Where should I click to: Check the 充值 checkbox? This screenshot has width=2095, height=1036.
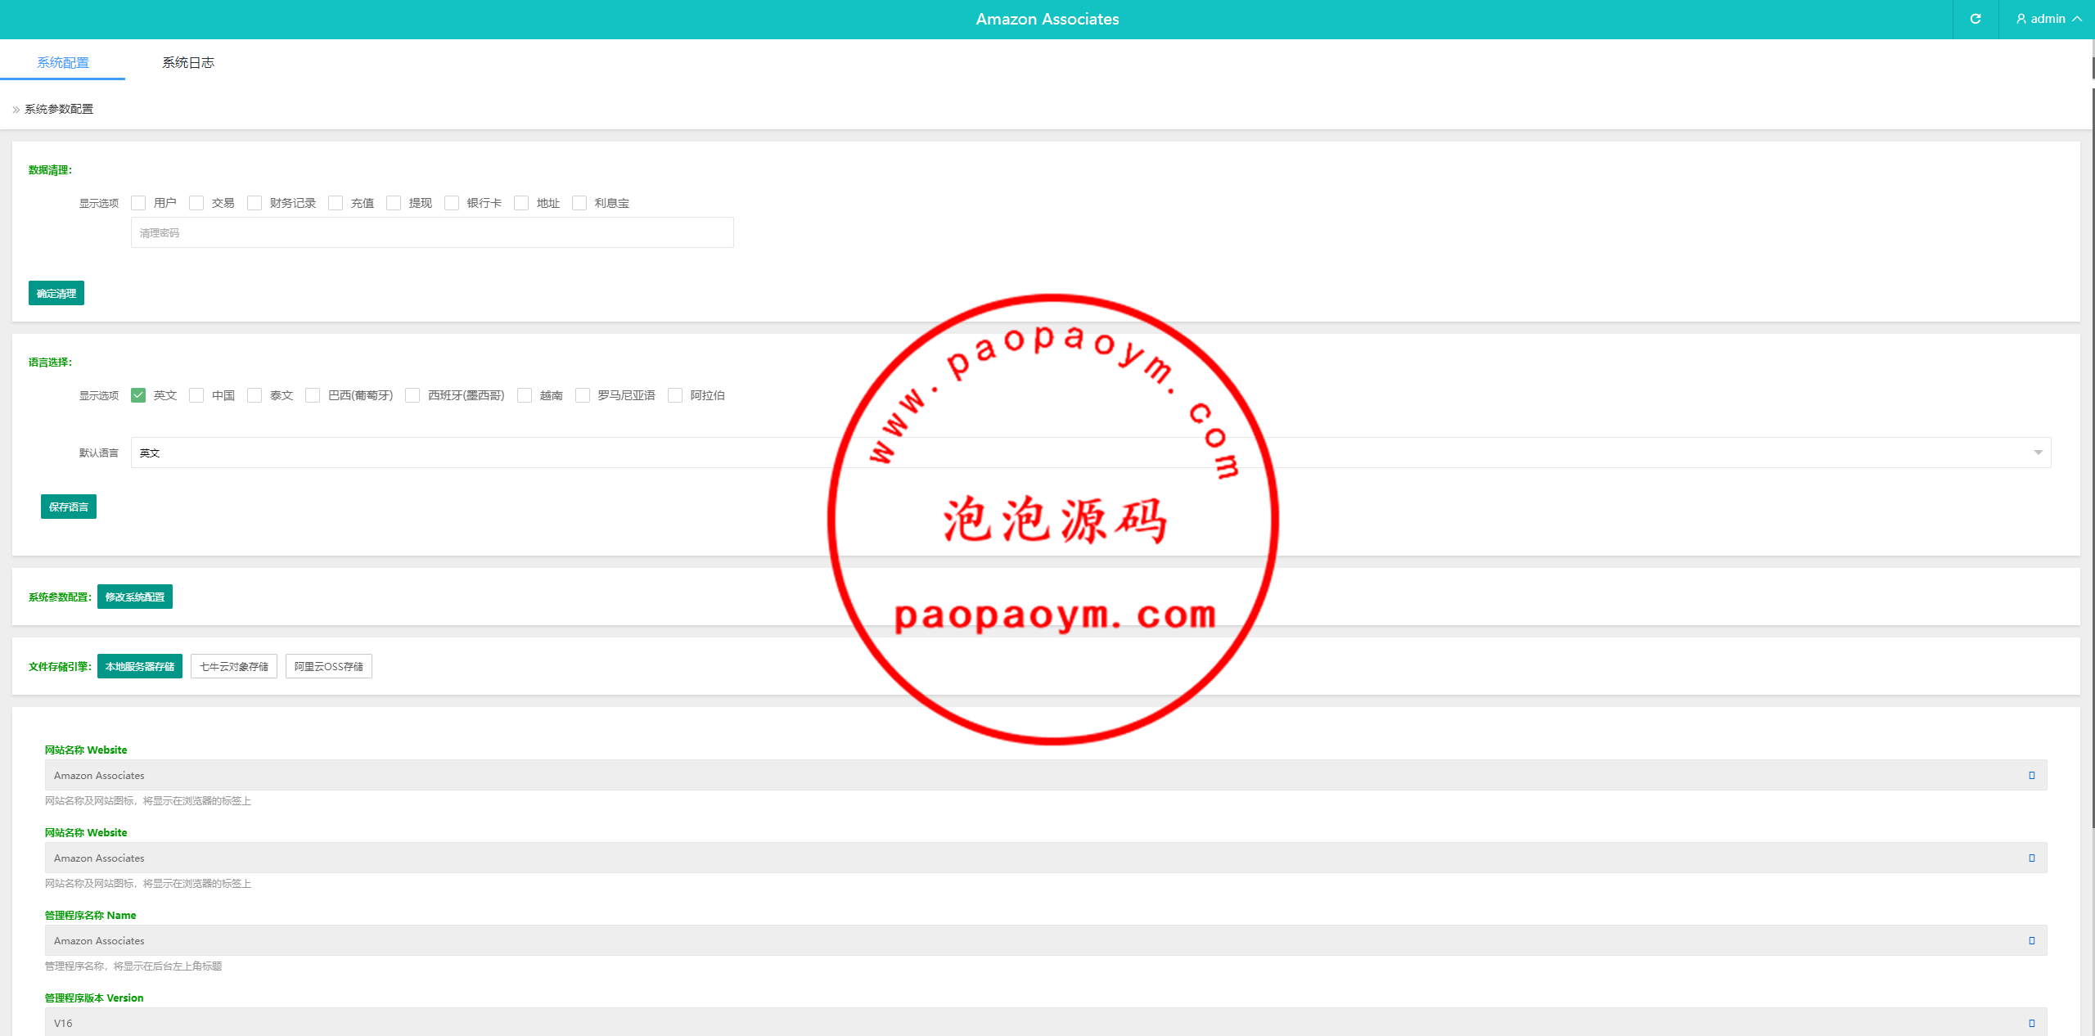click(x=336, y=203)
